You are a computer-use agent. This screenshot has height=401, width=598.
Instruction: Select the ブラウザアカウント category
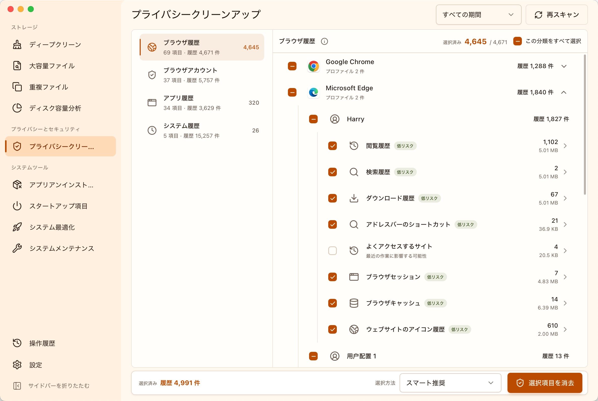click(202, 75)
